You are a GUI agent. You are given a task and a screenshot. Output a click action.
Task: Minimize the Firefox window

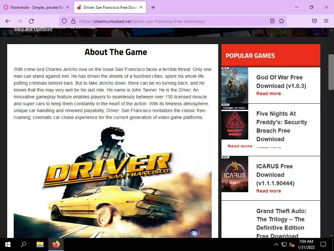[x=296, y=7]
